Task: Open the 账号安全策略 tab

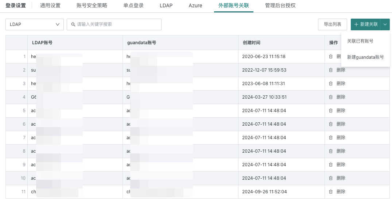Action: 92,5
